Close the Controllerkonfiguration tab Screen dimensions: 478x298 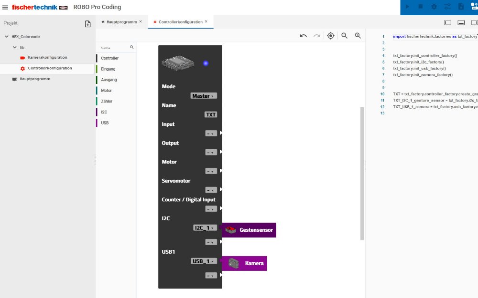tap(206, 21)
